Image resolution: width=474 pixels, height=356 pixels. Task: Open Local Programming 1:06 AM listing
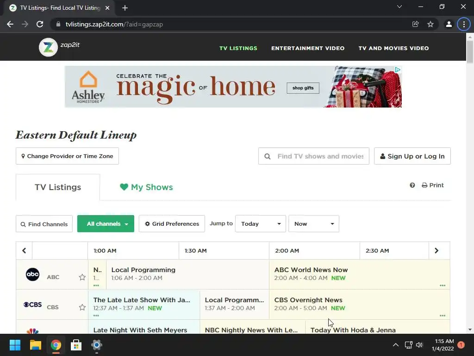tap(187, 273)
